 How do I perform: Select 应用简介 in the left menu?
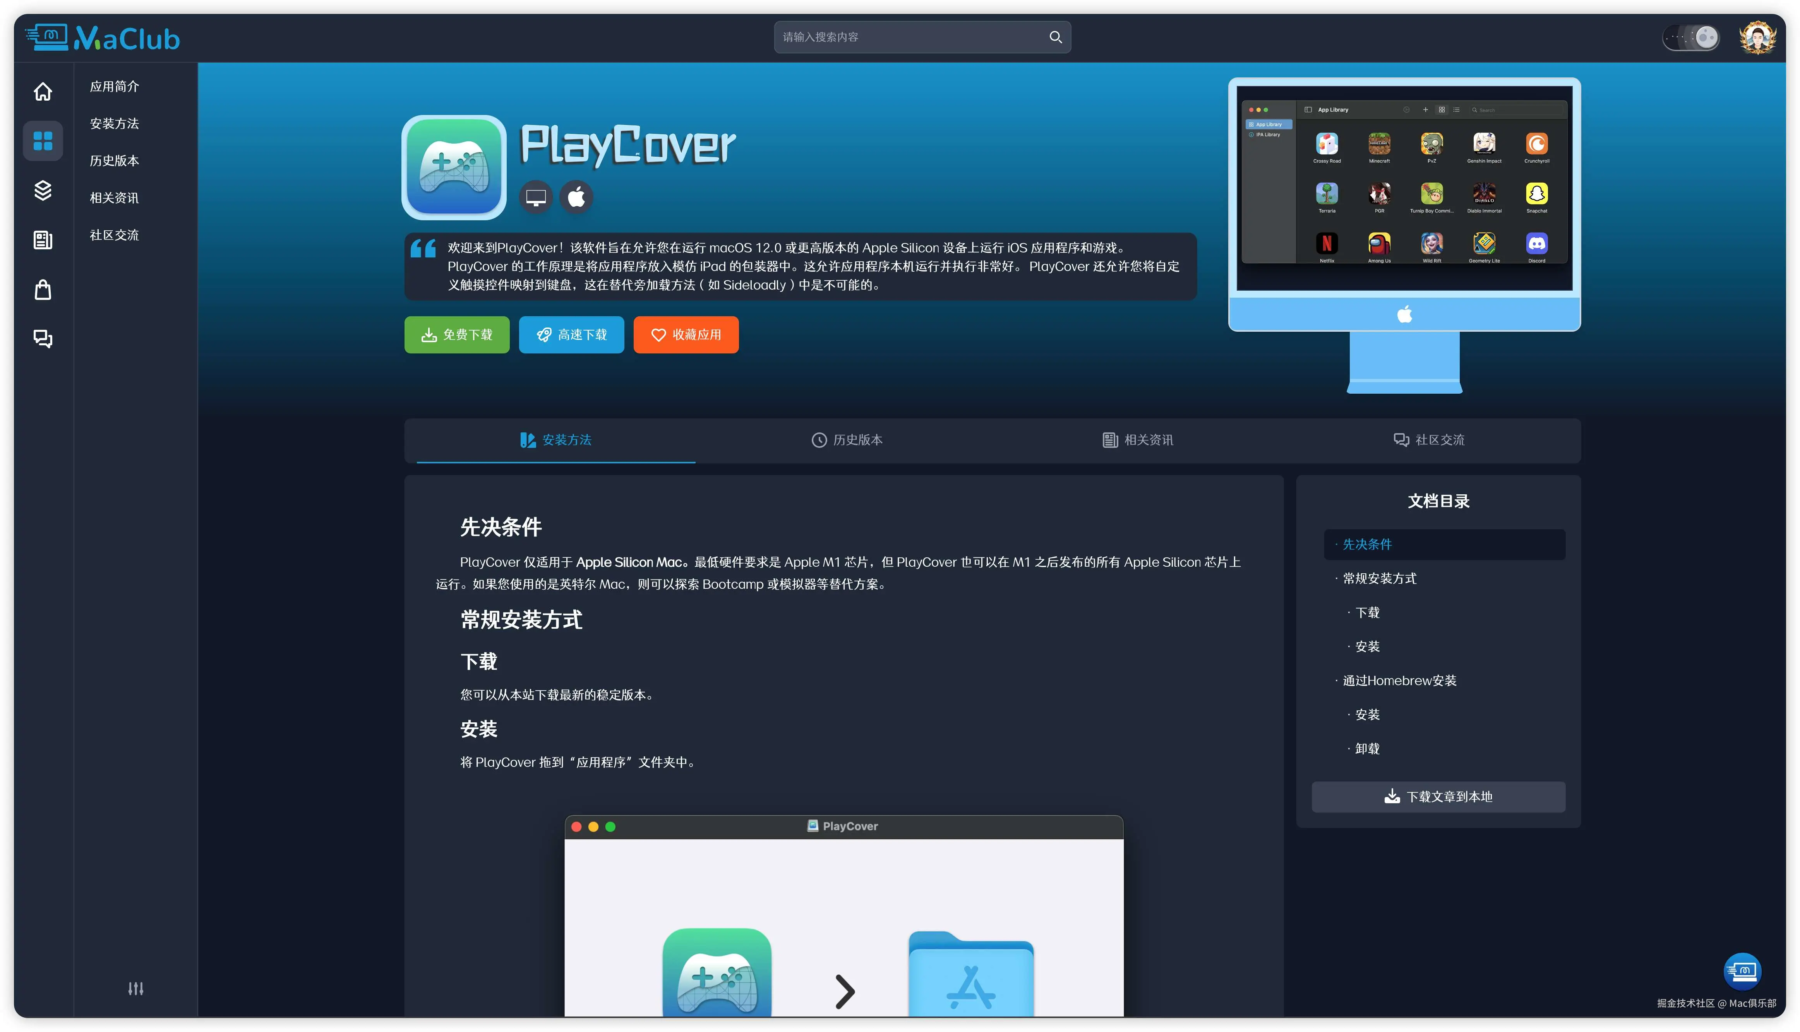coord(115,86)
